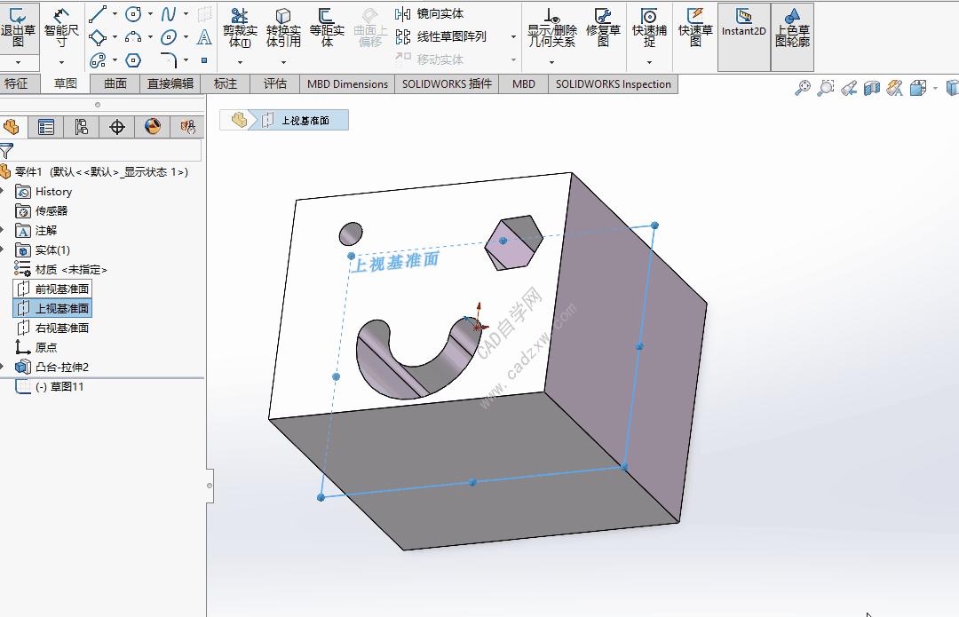Image resolution: width=959 pixels, height=617 pixels.
Task: Select the 剪裁实体 (Trim Entities) tool
Action: [238, 27]
